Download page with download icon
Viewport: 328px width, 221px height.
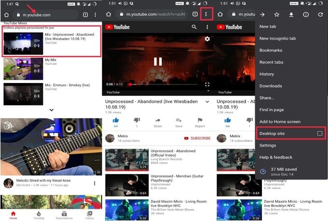[x=291, y=14]
